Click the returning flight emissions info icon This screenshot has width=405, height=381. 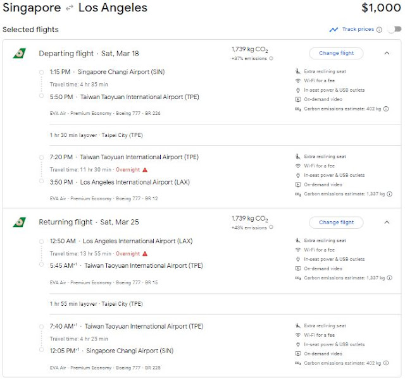[x=271, y=227]
